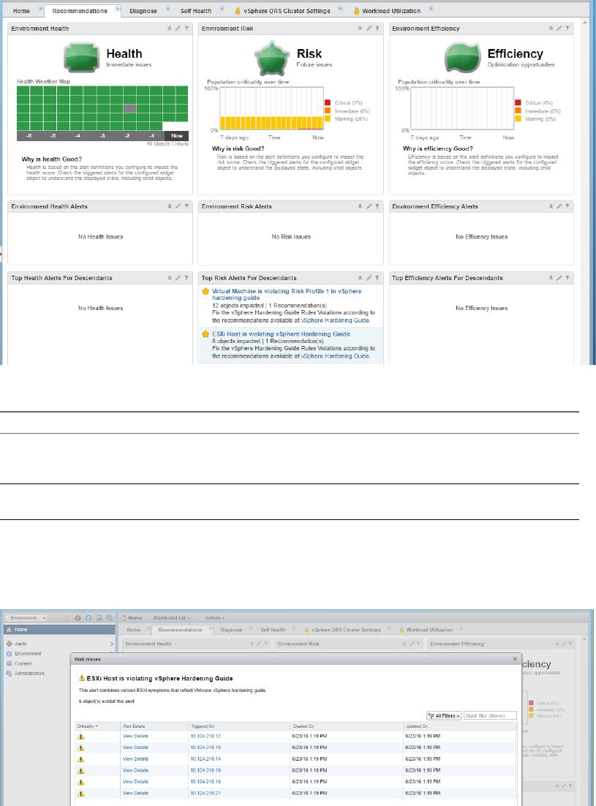Collapse upper Environment Efficiency widget
The image size is (596, 806).
(x=551, y=29)
